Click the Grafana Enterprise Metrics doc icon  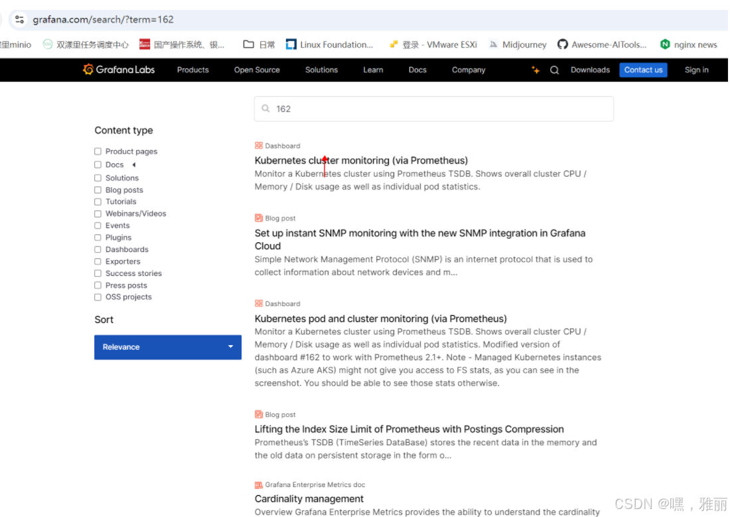coord(259,485)
